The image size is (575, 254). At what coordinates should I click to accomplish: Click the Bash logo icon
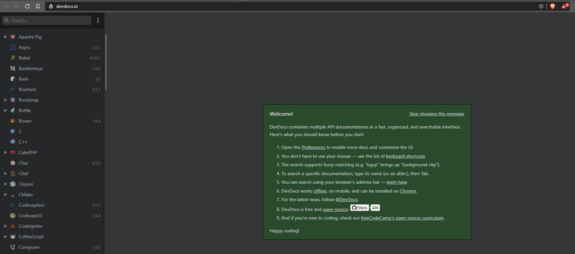13,79
